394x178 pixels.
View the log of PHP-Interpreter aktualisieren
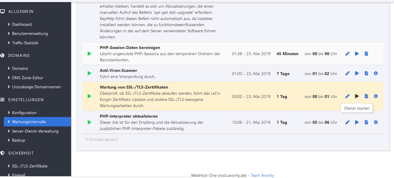(x=366, y=122)
